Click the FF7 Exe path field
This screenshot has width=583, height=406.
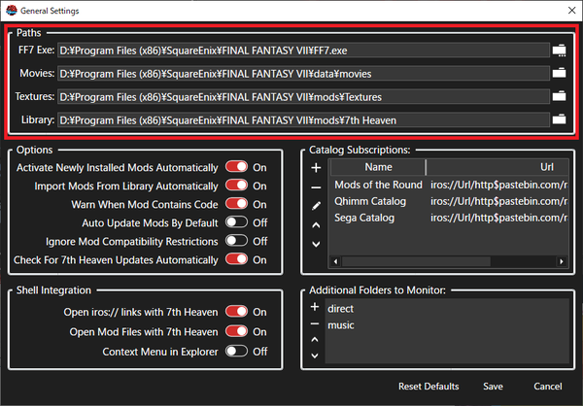point(303,51)
